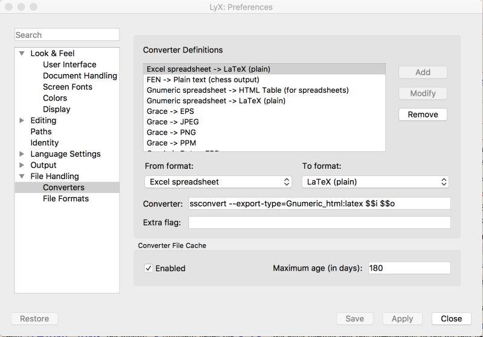
Task: Toggle the Enabled cache checkbox
Action: point(149,268)
